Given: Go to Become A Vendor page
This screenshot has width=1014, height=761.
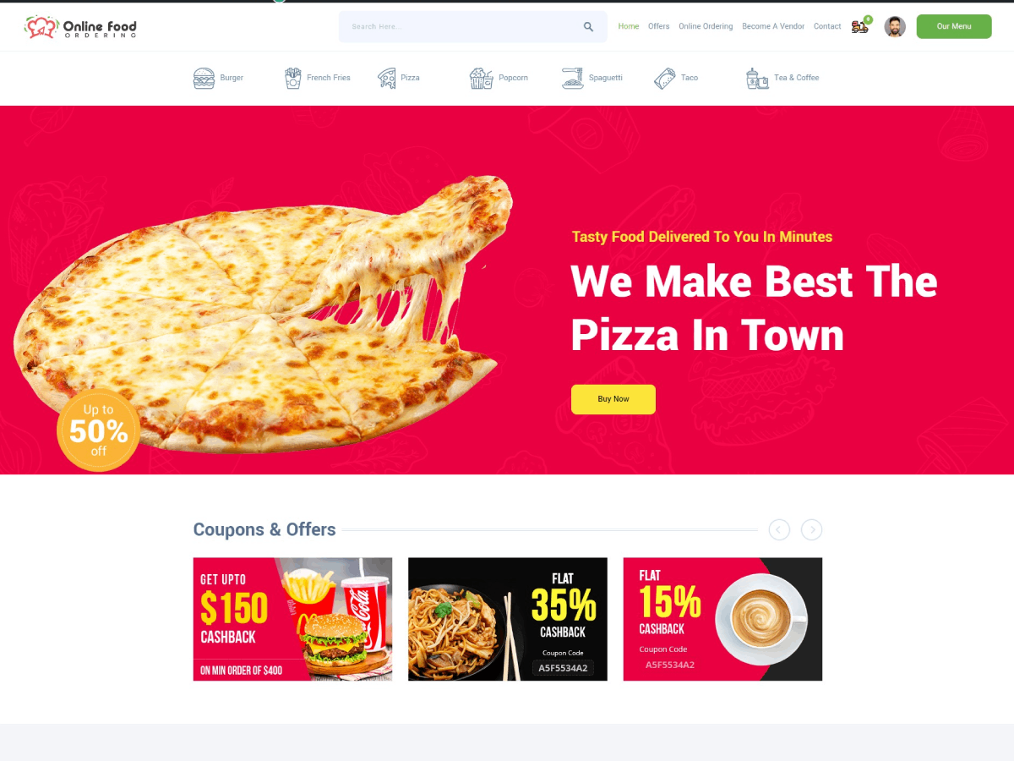Looking at the screenshot, I should [773, 26].
